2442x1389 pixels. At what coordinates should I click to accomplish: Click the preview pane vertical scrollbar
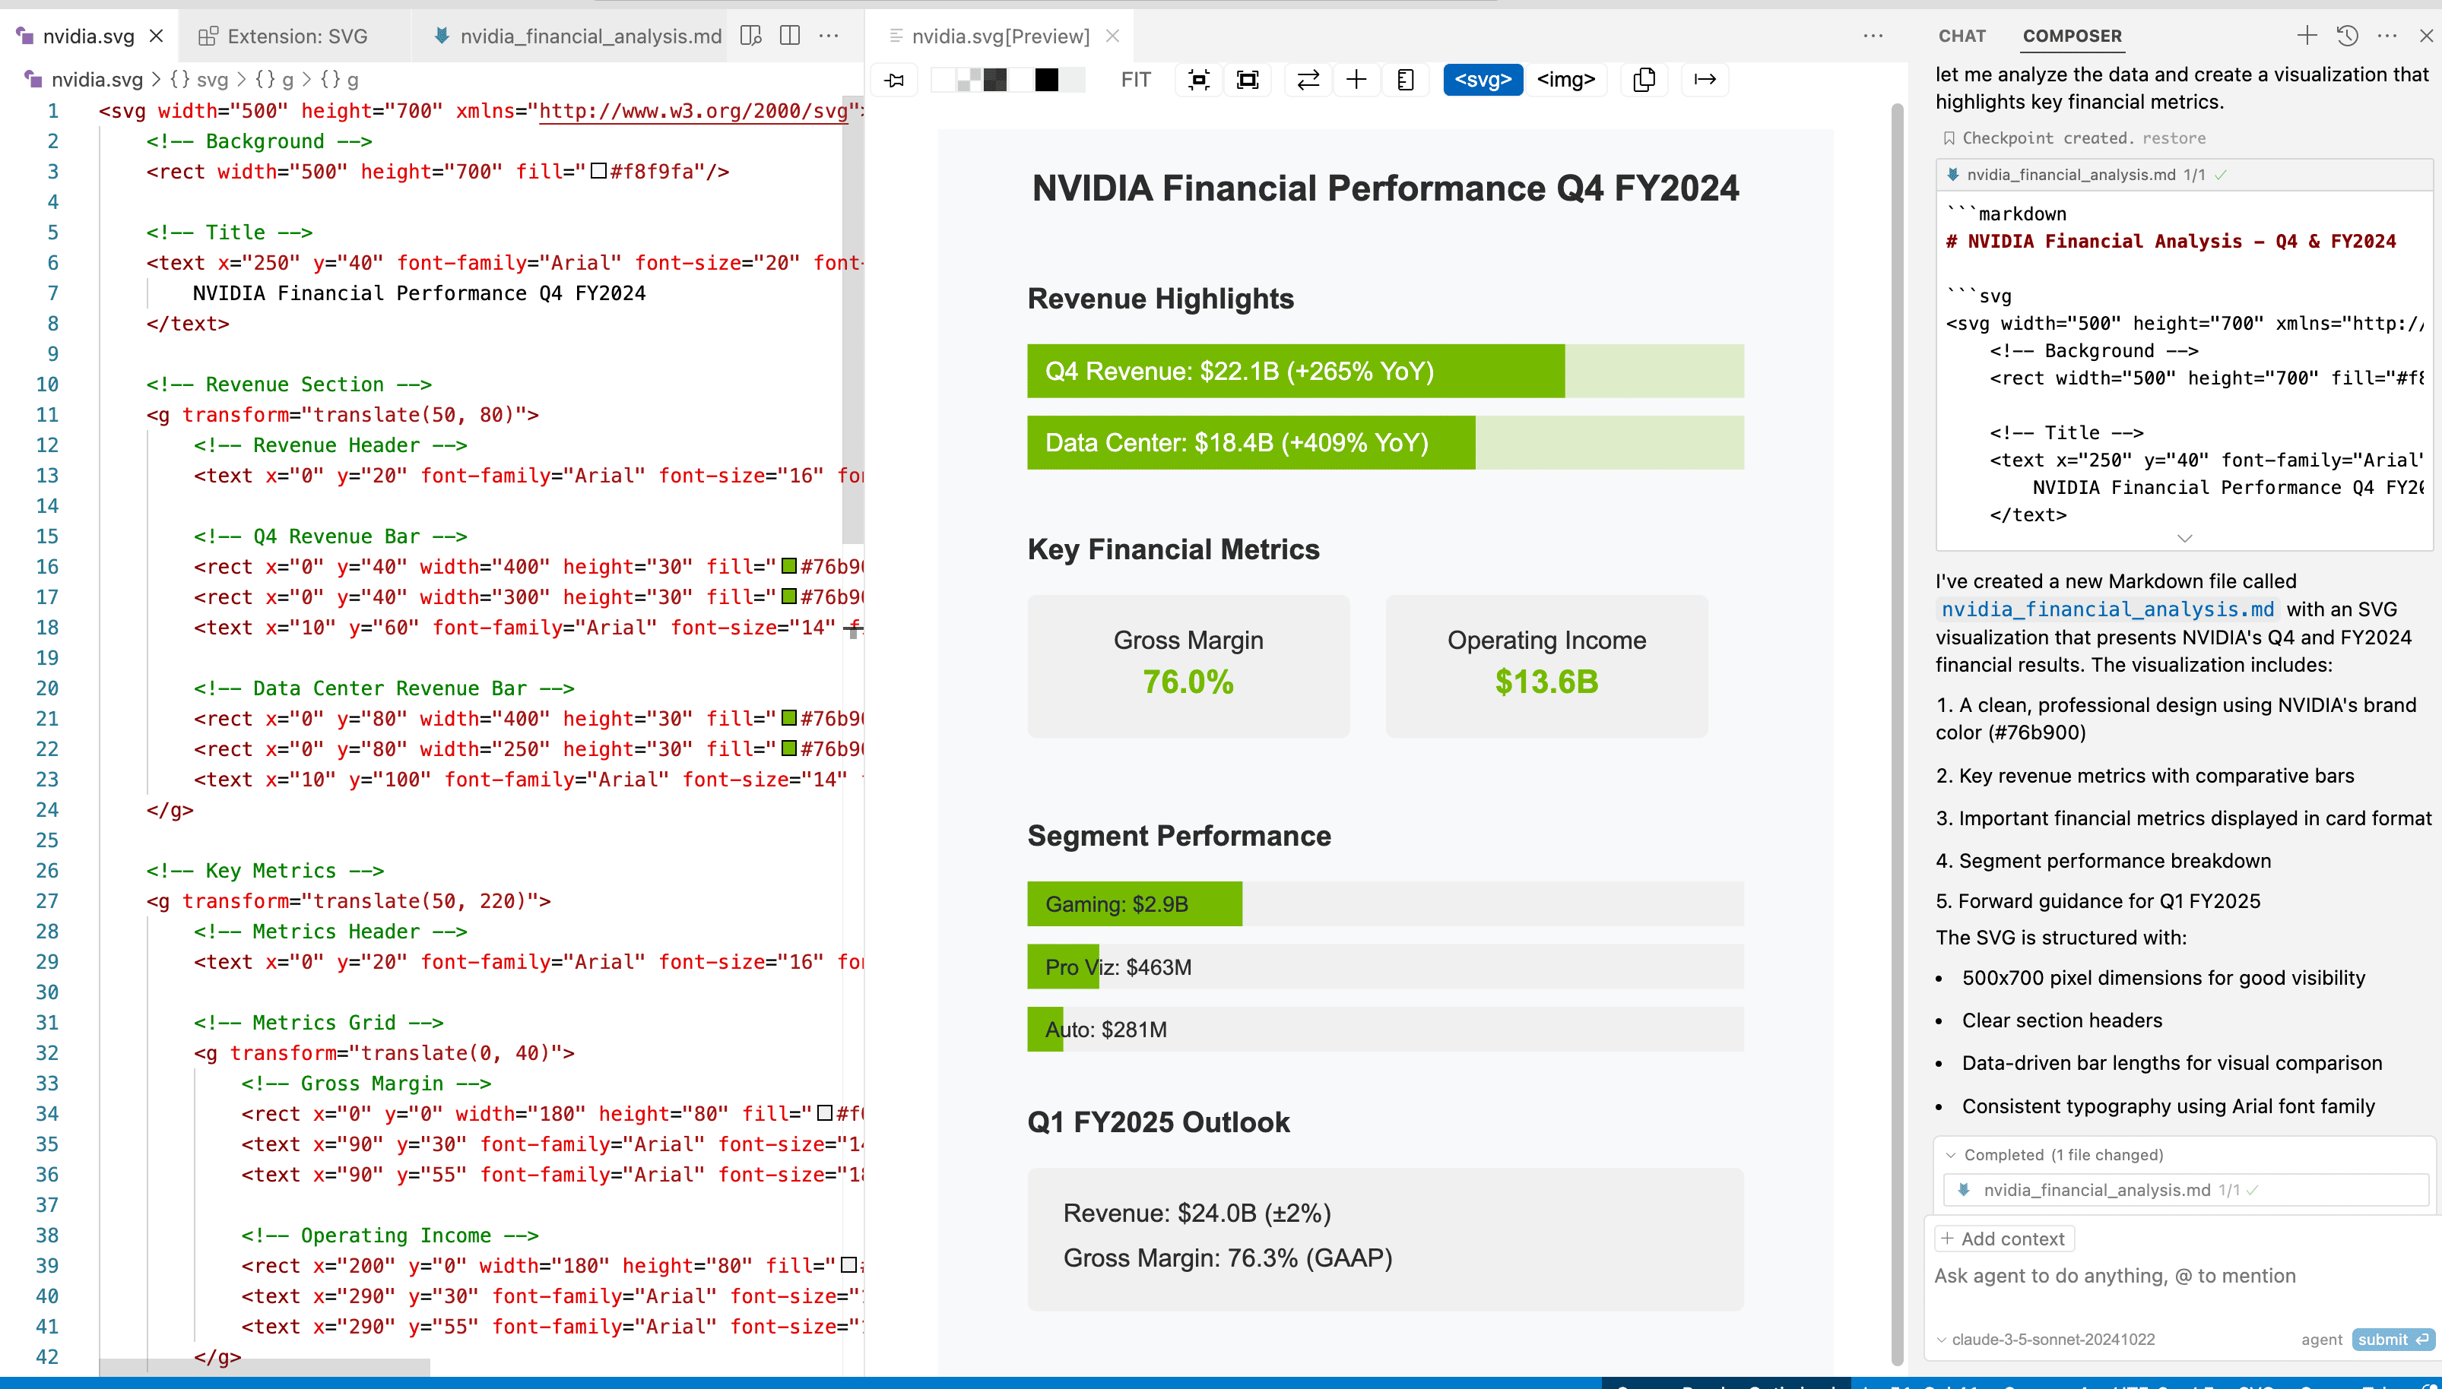point(1897,735)
